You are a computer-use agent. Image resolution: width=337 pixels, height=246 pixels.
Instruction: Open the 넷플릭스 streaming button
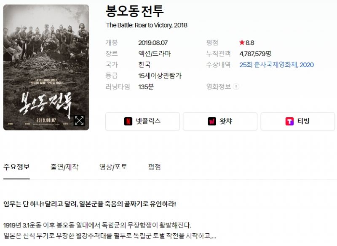(x=142, y=122)
